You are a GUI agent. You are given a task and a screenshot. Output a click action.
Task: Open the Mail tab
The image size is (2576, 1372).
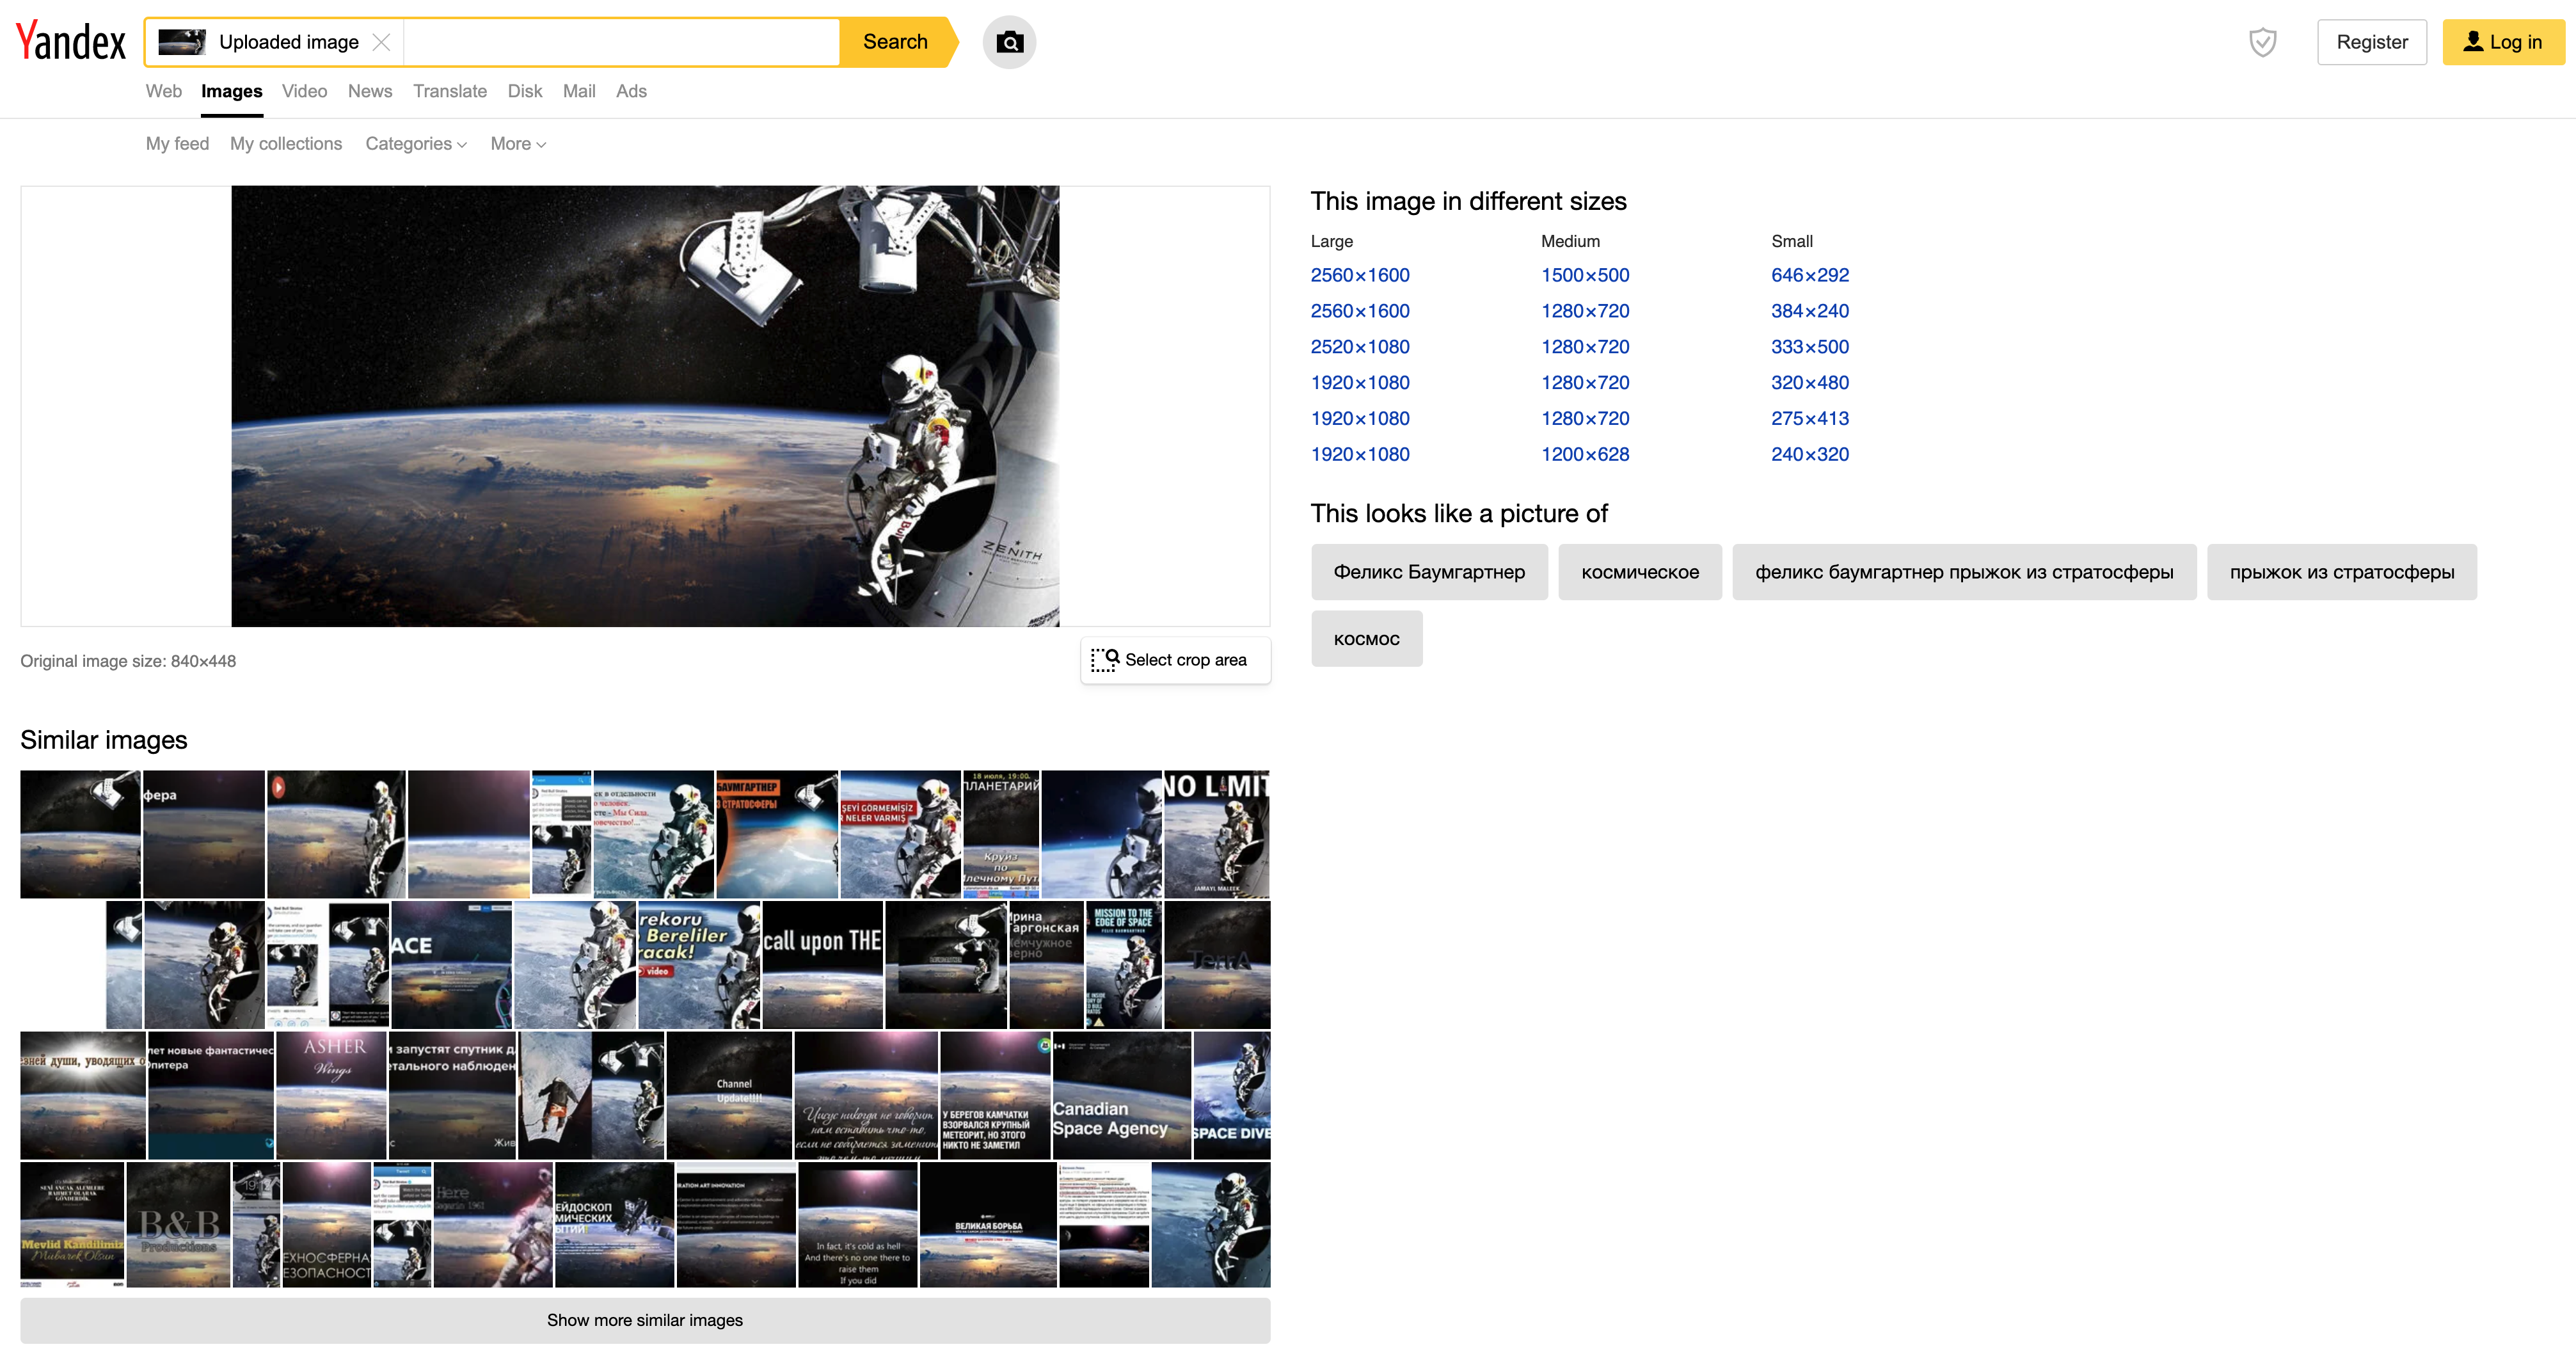pyautogui.click(x=578, y=91)
